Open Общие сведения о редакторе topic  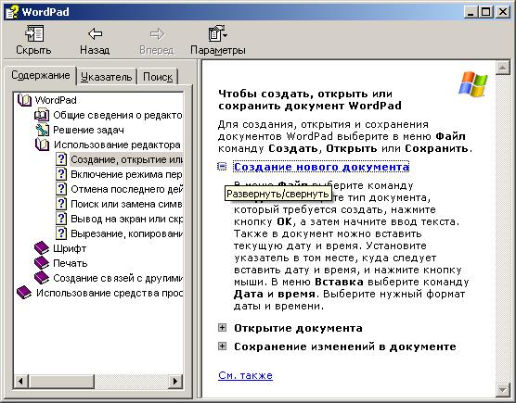pos(118,115)
